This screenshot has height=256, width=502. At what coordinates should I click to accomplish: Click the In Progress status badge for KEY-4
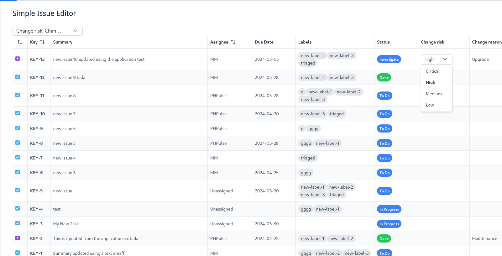point(389,209)
